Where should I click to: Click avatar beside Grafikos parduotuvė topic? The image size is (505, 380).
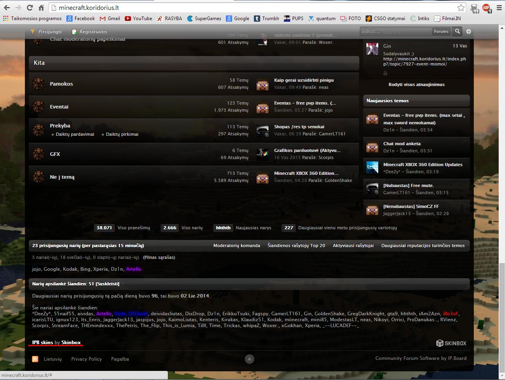pyautogui.click(x=262, y=154)
